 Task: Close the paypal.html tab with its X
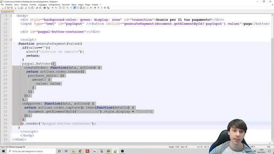point(12,12)
